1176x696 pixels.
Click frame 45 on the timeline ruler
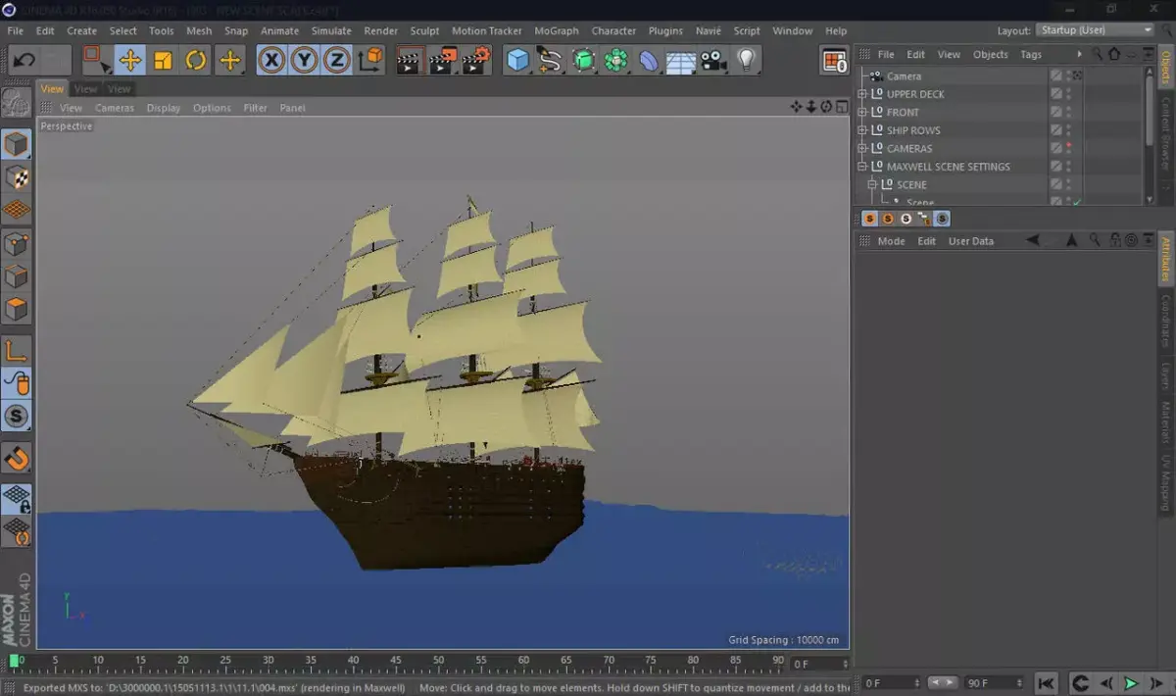click(x=395, y=662)
